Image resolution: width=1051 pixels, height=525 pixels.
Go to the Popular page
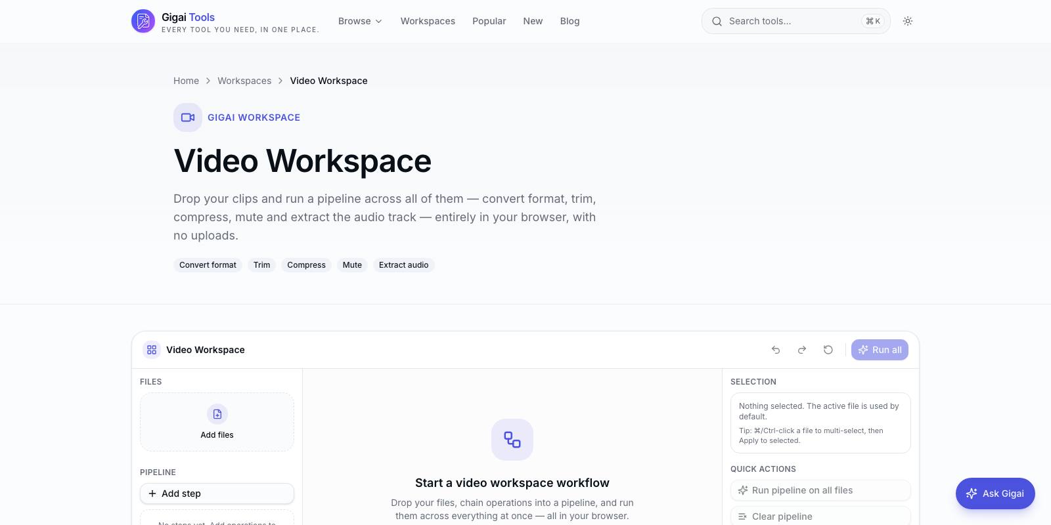tap(489, 21)
